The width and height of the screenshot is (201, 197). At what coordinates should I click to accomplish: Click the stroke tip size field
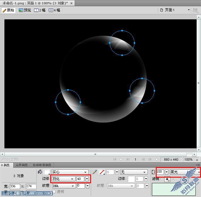pyautogui.click(x=110, y=172)
